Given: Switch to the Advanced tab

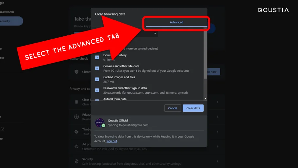Looking at the screenshot, I should [176, 22].
